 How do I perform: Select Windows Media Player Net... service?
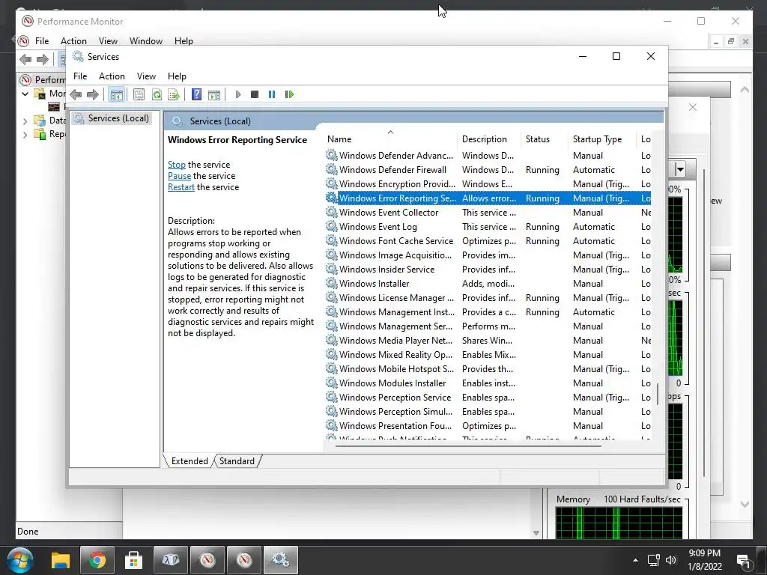(488, 341)
